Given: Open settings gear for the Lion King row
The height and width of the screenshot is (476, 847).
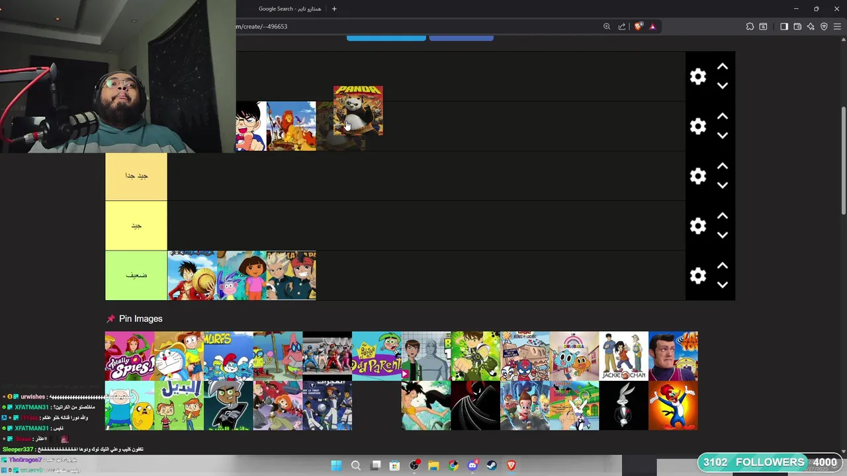Looking at the screenshot, I should 698,126.
